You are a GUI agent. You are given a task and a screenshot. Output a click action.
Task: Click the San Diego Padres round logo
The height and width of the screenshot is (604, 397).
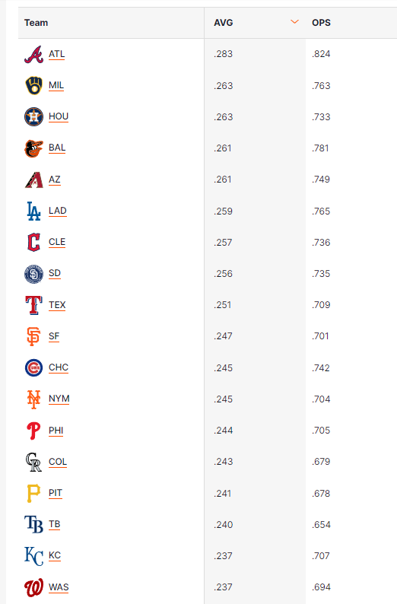34,274
